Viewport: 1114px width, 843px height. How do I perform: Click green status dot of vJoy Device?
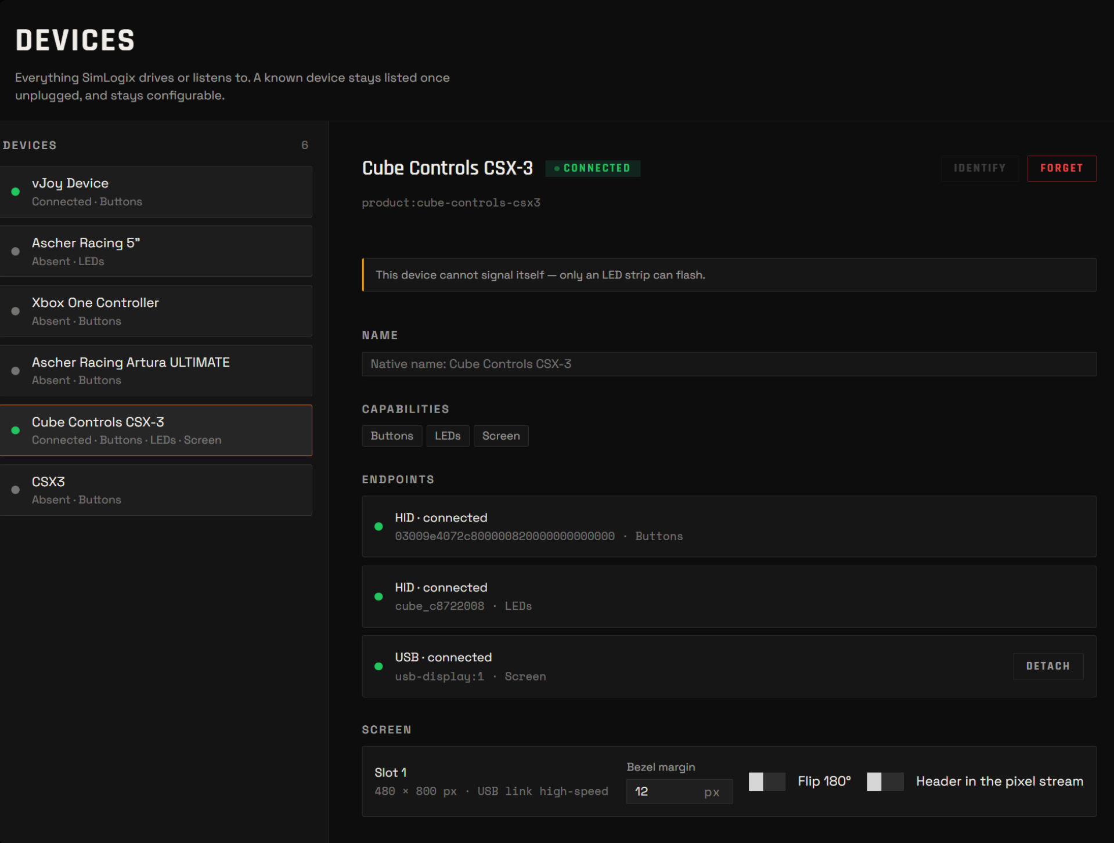tap(16, 192)
